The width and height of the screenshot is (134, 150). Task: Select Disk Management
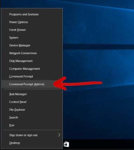click(x=32, y=61)
